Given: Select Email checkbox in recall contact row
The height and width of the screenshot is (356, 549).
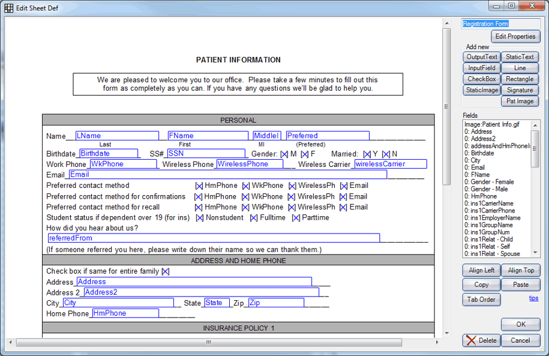Looking at the screenshot, I should (343, 208).
